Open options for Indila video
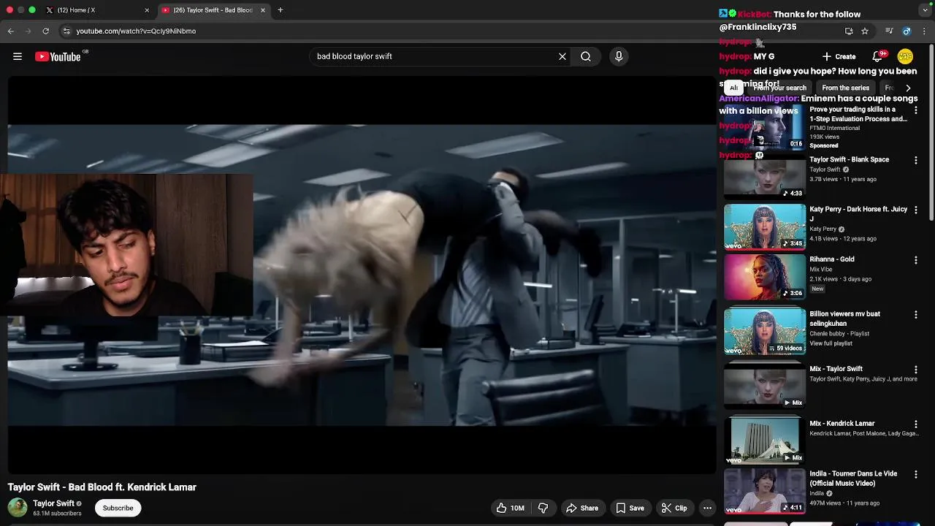The height and width of the screenshot is (526, 935). (915, 475)
